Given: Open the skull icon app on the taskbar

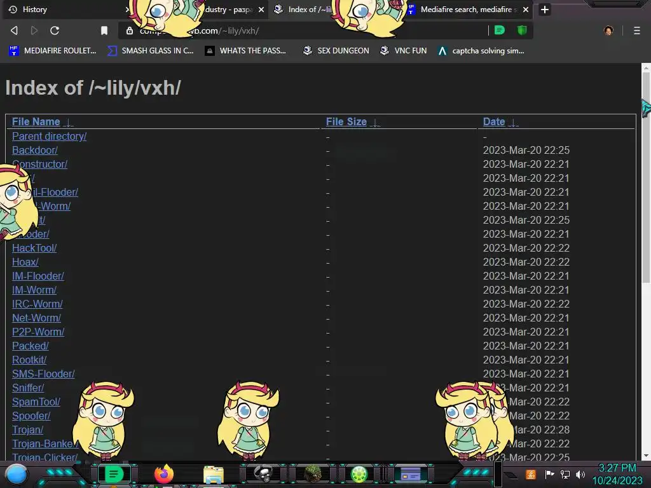Looking at the screenshot, I should (263, 473).
